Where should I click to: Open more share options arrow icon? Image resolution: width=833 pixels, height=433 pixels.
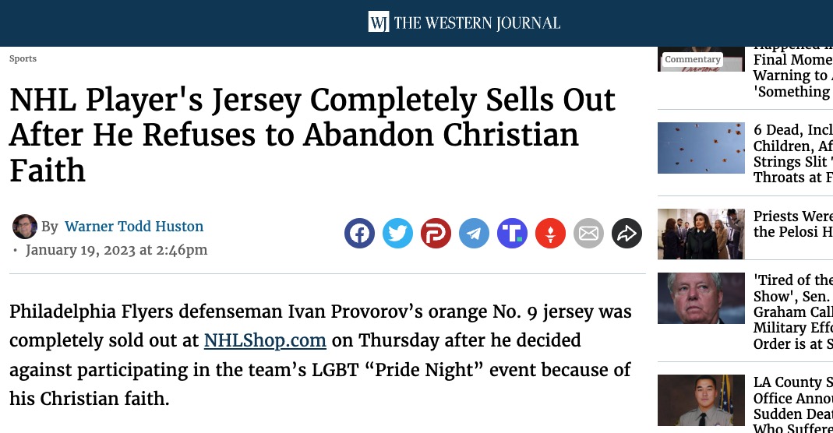point(627,233)
